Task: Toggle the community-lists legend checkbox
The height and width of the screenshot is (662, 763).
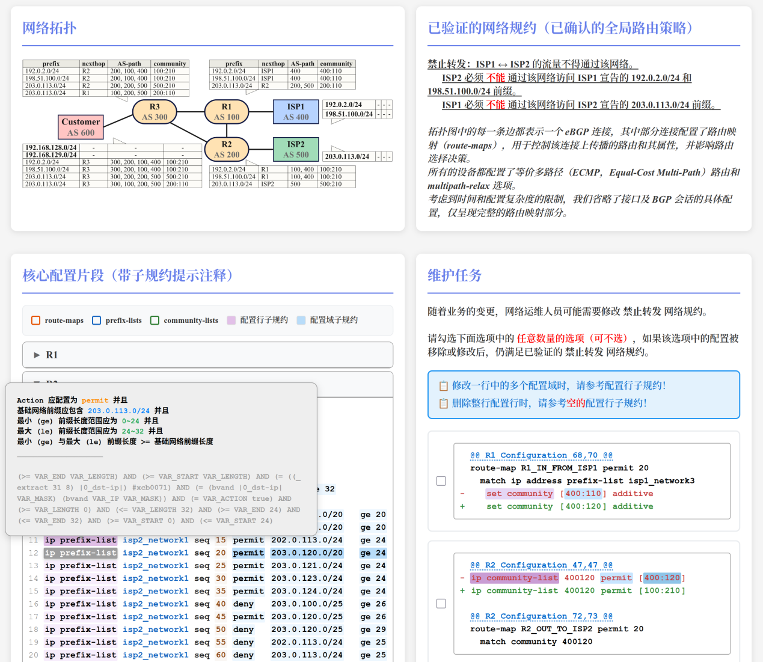Action: (x=155, y=320)
